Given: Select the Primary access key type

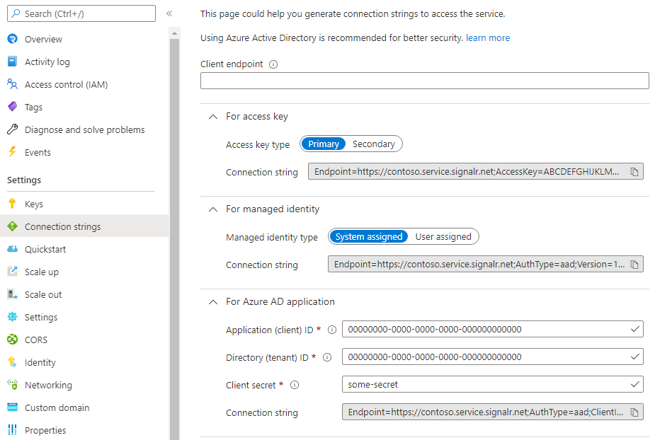Looking at the screenshot, I should coord(324,144).
